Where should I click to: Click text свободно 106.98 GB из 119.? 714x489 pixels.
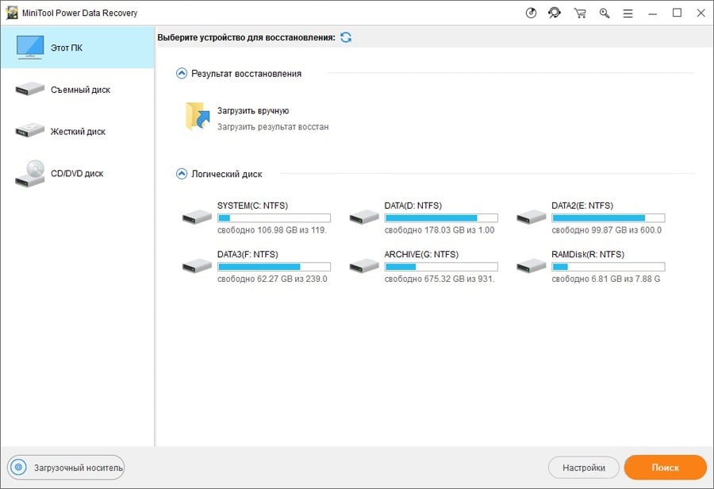272,230
